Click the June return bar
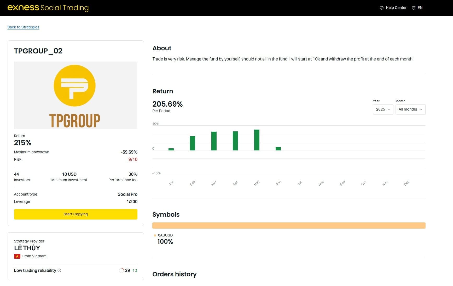This screenshot has height=286, width=453. (278, 149)
